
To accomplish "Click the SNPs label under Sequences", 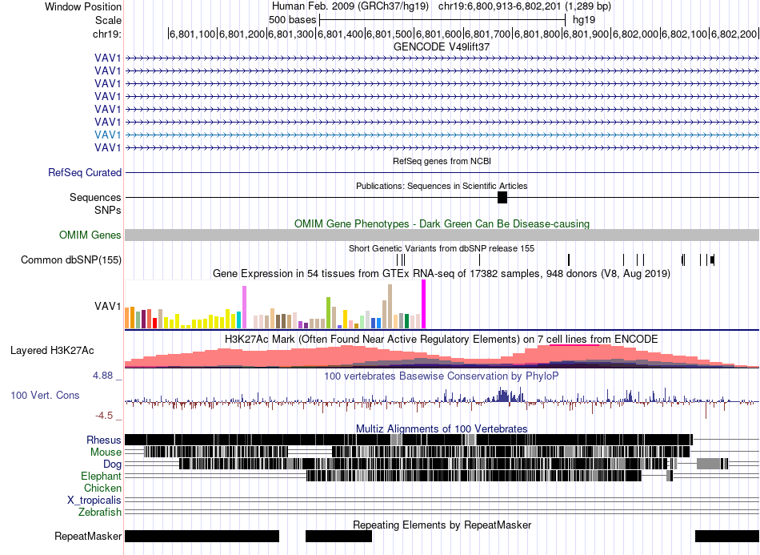I will pyautogui.click(x=108, y=211).
